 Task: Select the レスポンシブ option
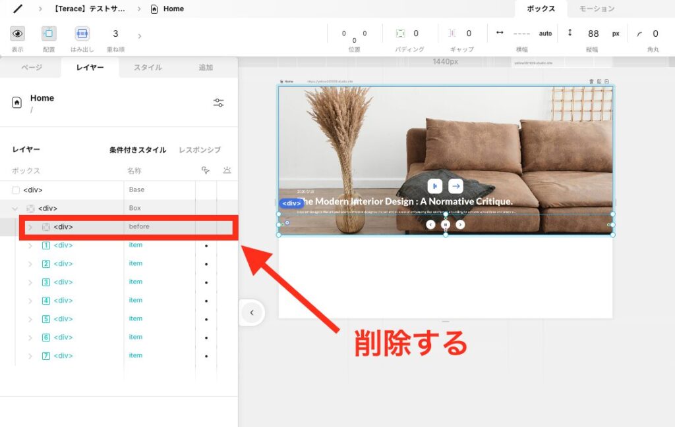point(200,150)
